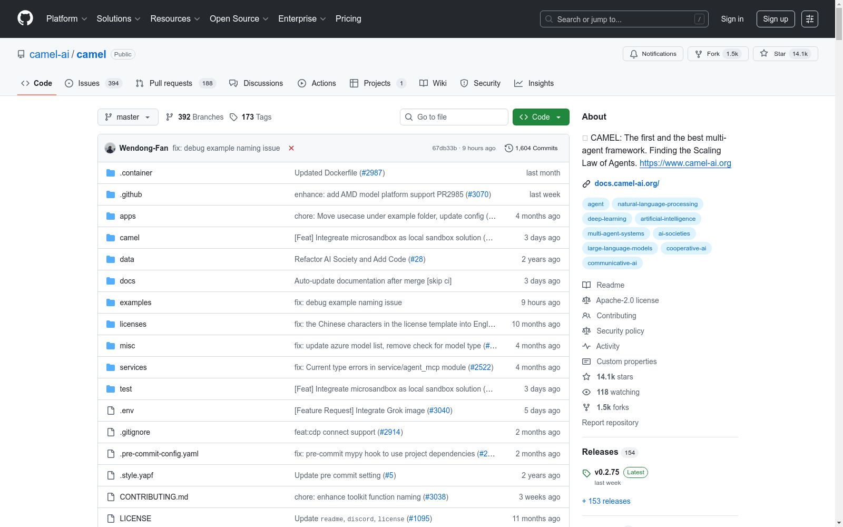The width and height of the screenshot is (843, 527).
Task: Click the red failed status X icon
Action: coord(291,148)
